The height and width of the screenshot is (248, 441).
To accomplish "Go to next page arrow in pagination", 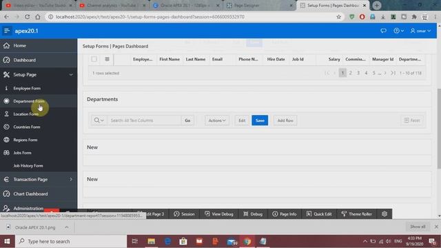I will click(385, 73).
